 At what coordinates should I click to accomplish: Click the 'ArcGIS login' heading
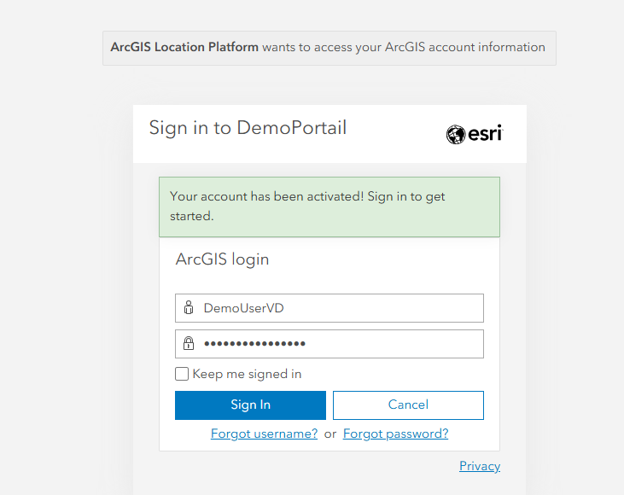pyautogui.click(x=222, y=259)
